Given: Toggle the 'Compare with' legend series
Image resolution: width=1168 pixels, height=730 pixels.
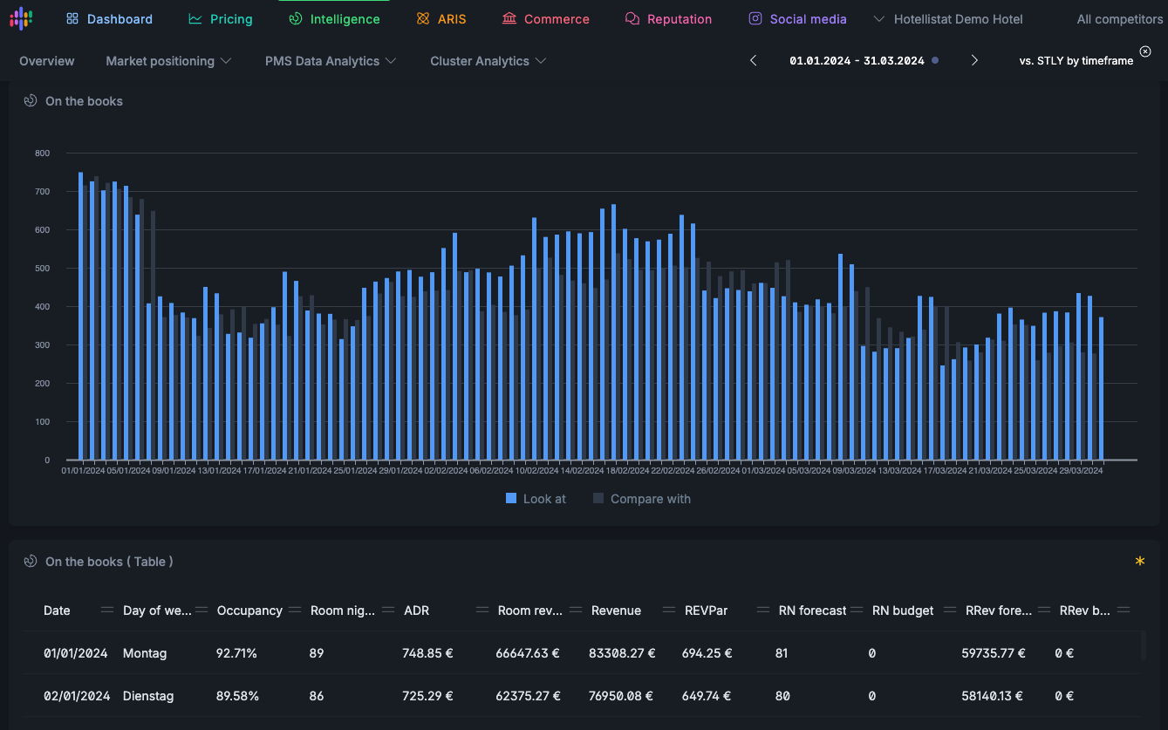Looking at the screenshot, I should tap(641, 499).
